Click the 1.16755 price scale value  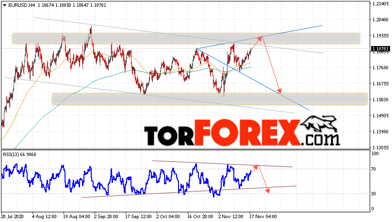pyautogui.click(x=380, y=84)
